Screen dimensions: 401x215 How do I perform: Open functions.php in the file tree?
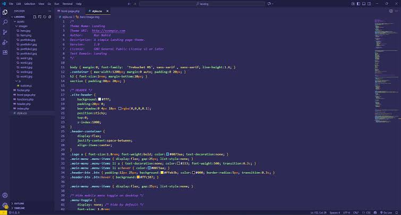pyautogui.click(x=25, y=100)
